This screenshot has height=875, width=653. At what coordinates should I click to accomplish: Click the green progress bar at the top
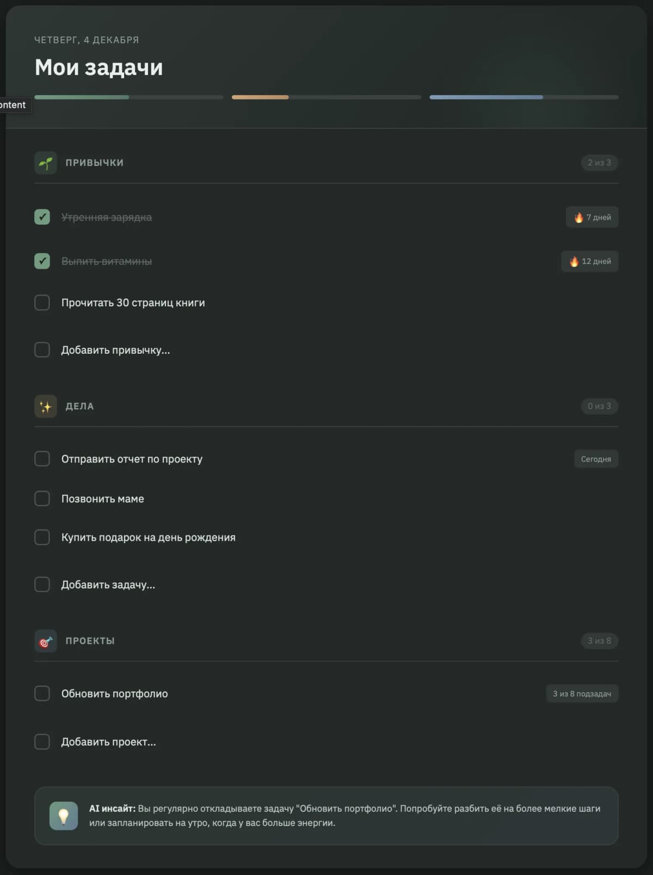click(x=82, y=97)
